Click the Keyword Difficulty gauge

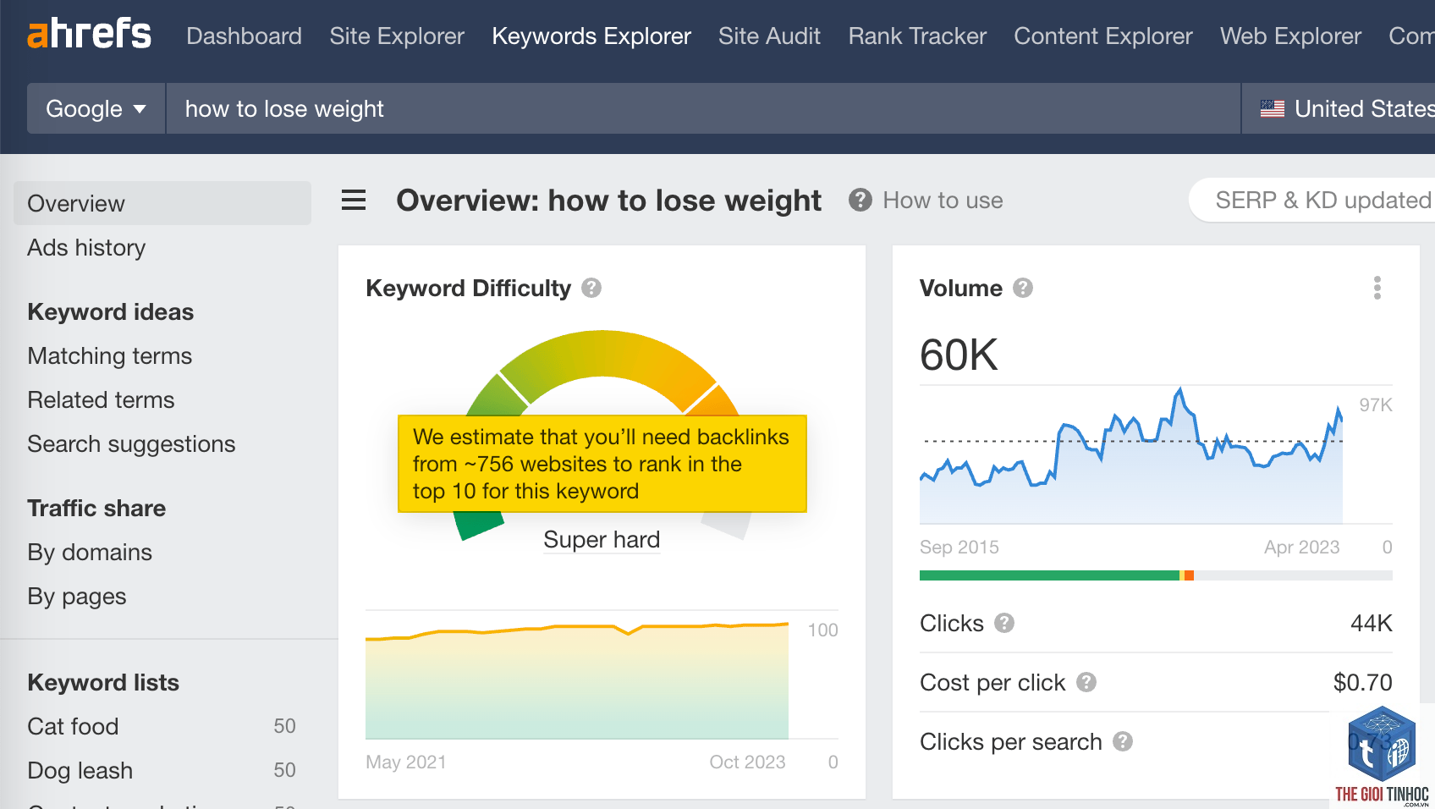(x=602, y=436)
